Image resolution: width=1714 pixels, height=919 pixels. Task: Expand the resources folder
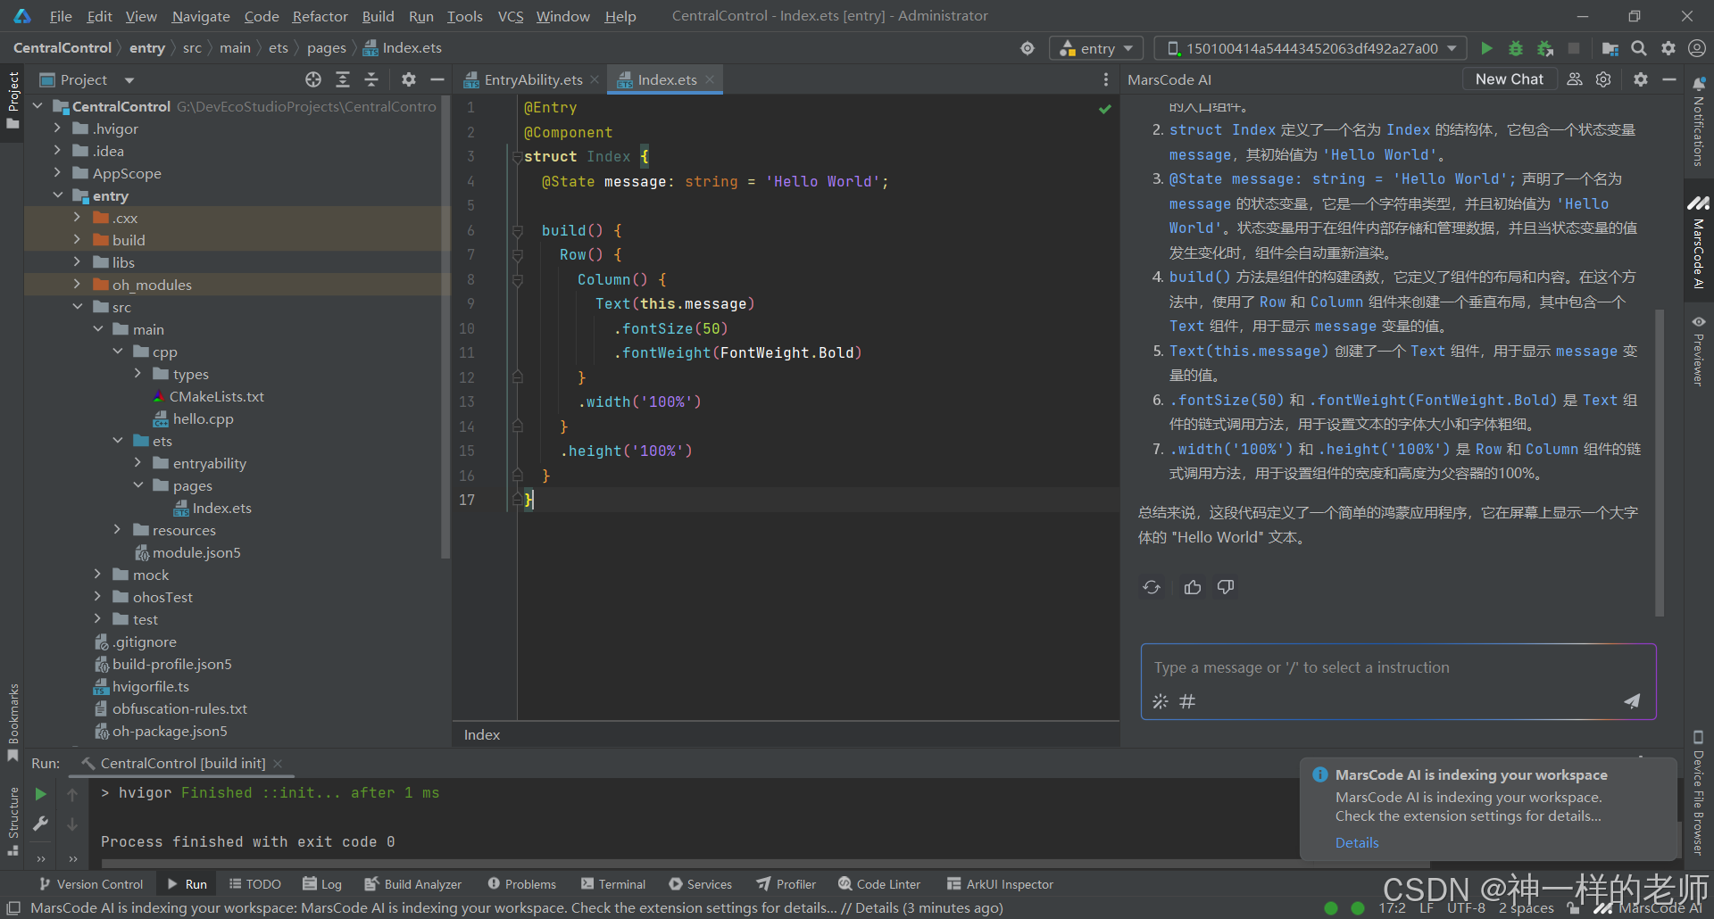pyautogui.click(x=117, y=530)
